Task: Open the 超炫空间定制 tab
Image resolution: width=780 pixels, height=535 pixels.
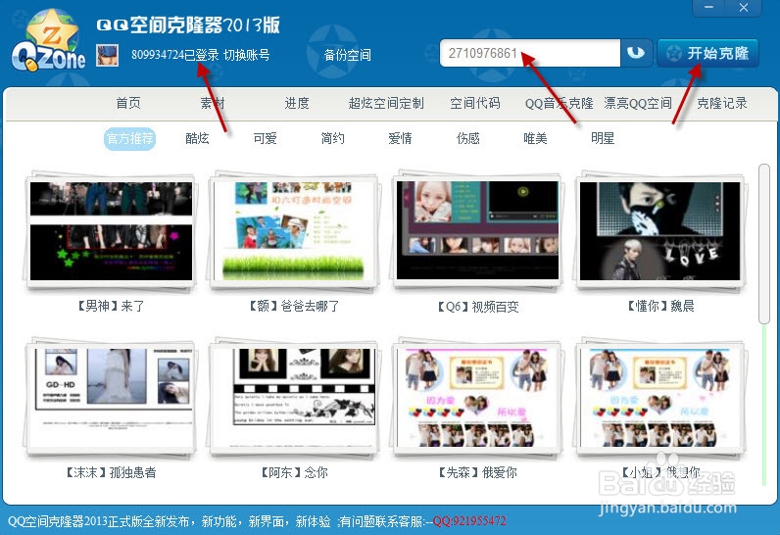Action: pos(386,103)
